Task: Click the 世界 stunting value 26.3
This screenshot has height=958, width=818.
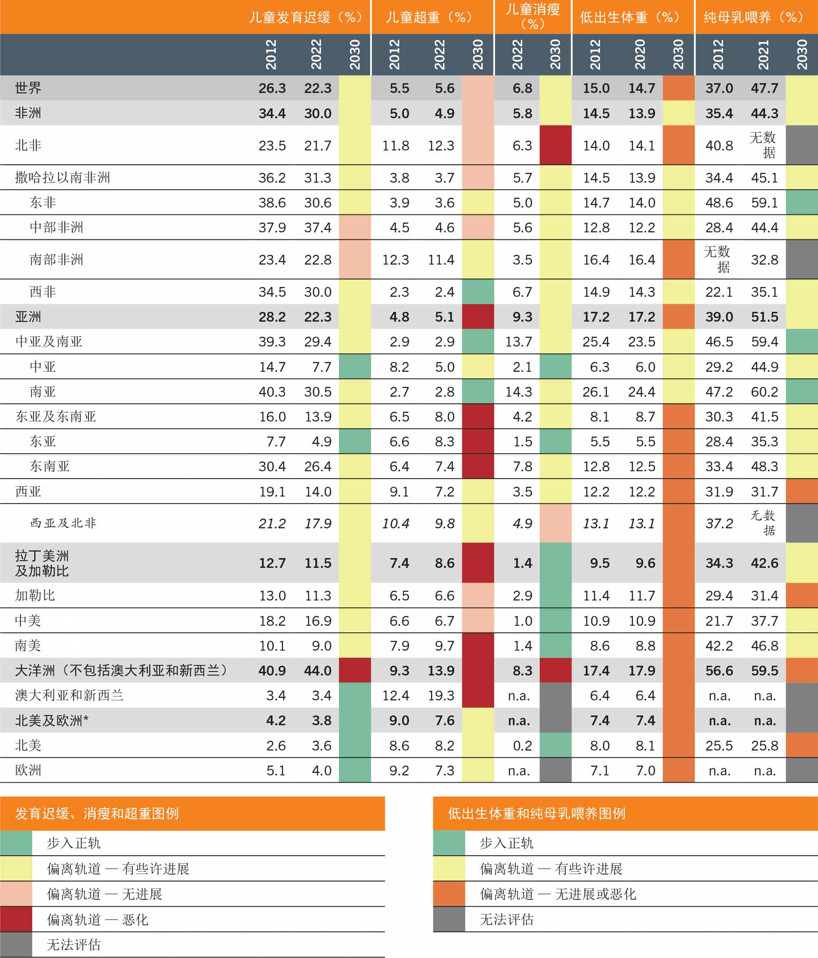Action: coord(272,88)
